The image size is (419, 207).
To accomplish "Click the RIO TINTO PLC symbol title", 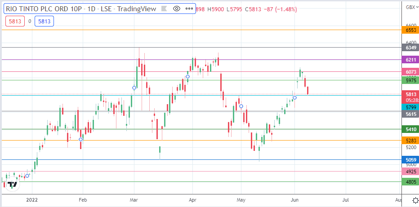I will (x=81, y=9).
